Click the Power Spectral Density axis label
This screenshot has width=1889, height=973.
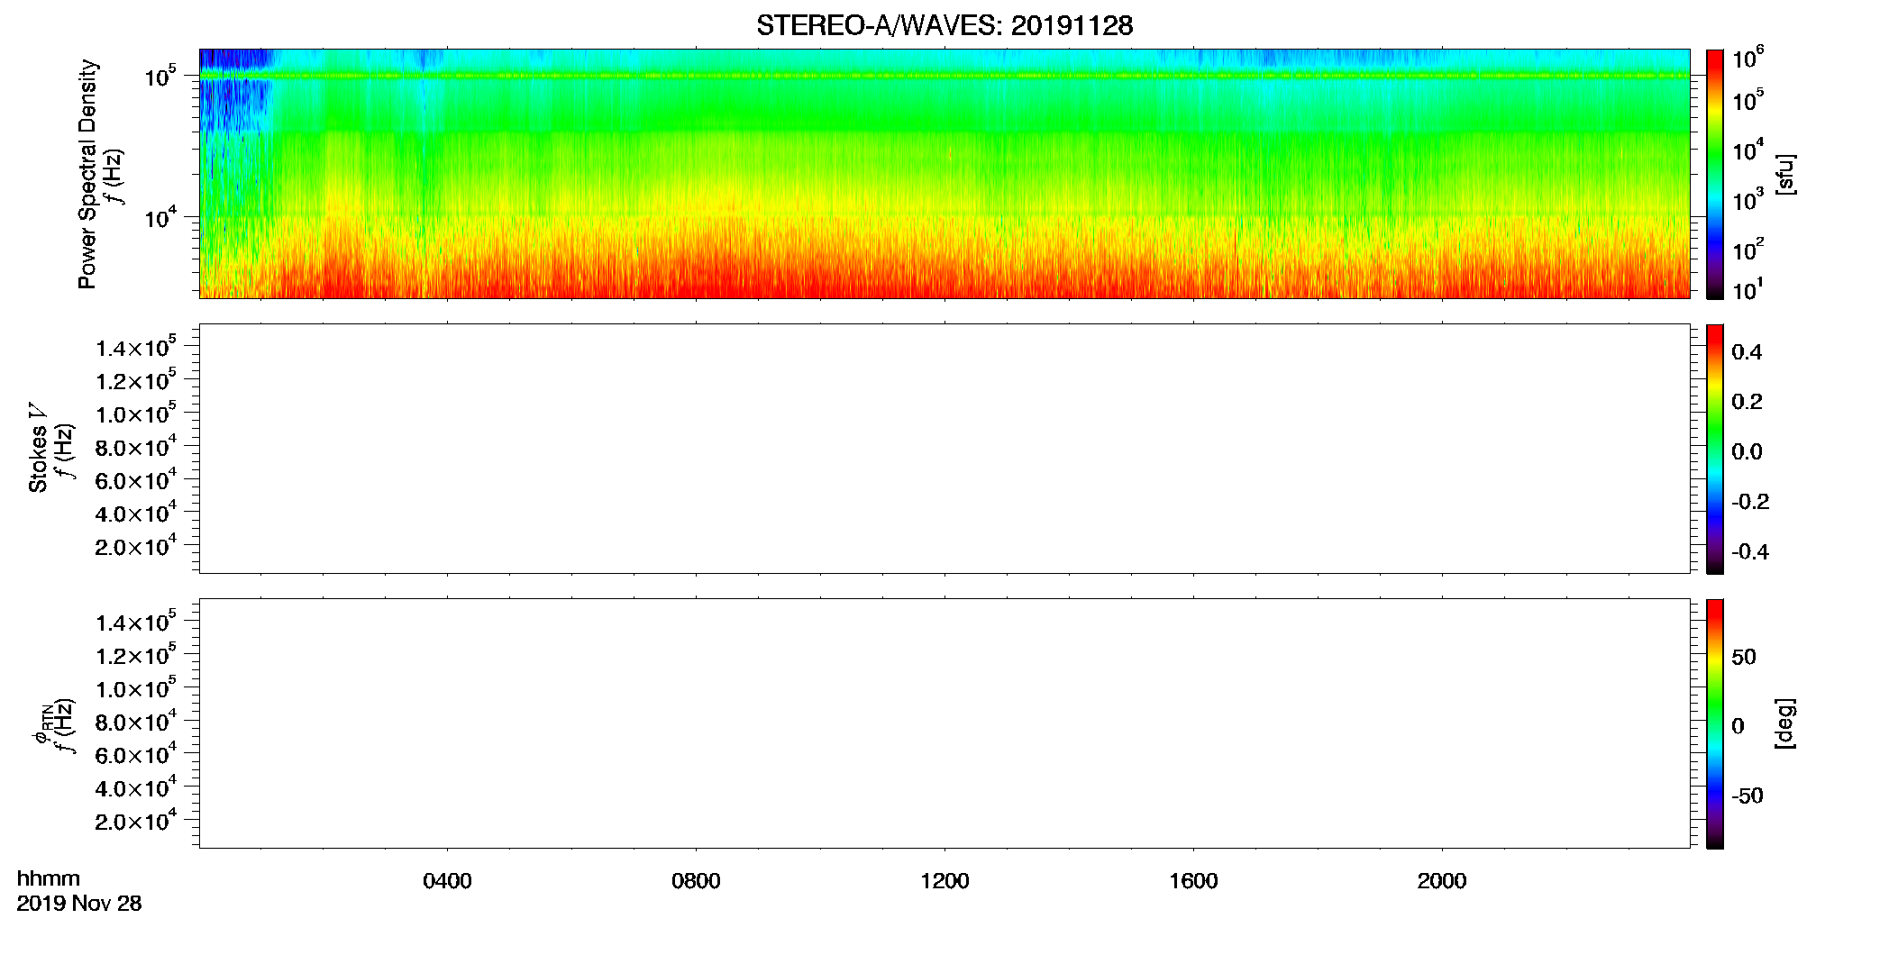(87, 174)
